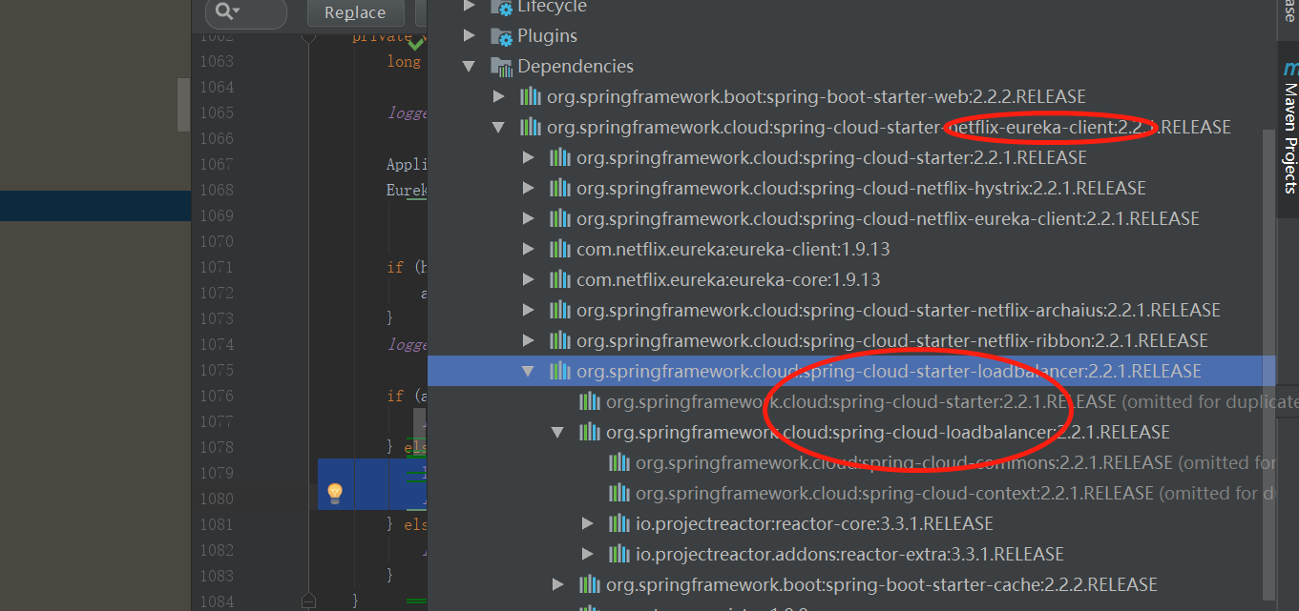
Task: Expand spring-cloud-netflix-hystrix dependency
Action: pos(529,188)
